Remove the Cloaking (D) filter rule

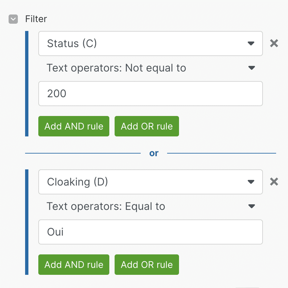pos(274,182)
